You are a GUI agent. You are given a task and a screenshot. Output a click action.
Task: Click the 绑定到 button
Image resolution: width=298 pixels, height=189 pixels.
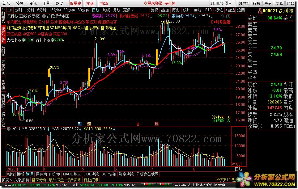[55, 174]
